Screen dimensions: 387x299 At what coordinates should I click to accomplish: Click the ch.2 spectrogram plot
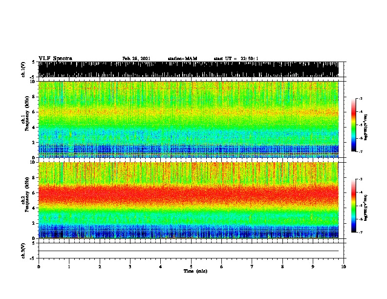[x=188, y=200]
